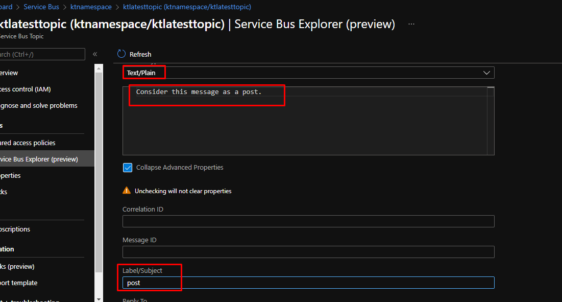Click in the Correlation ID field
This screenshot has width=562, height=302.
tap(308, 221)
